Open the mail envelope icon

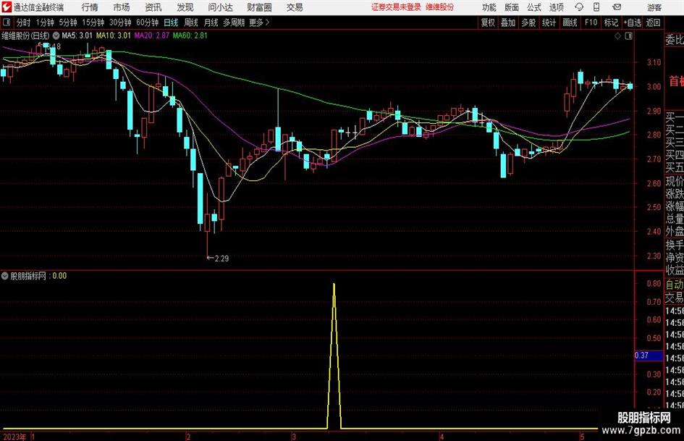[617, 7]
